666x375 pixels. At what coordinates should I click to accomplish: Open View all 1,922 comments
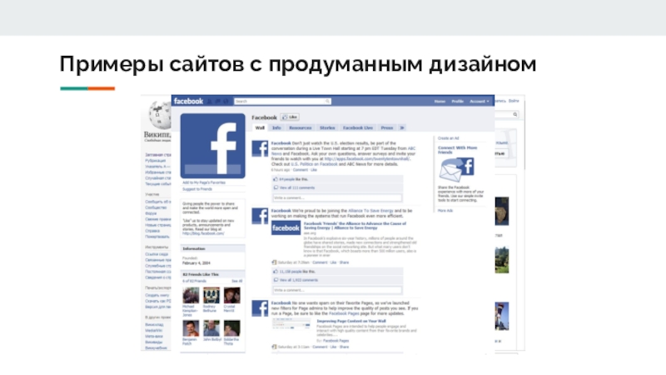[x=299, y=280]
